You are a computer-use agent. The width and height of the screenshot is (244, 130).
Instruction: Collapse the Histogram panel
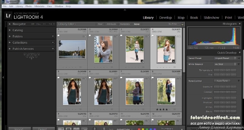point(240,24)
